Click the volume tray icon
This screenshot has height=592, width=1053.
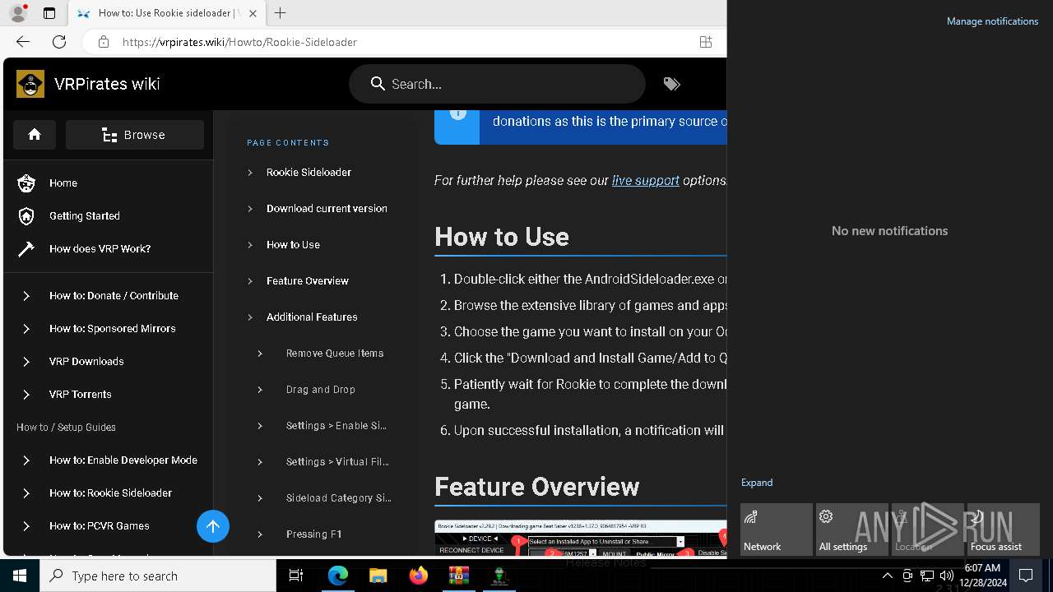[x=946, y=576]
